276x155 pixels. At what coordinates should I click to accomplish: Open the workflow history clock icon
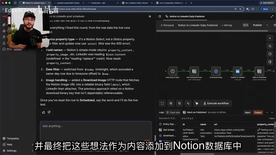click(275, 25)
